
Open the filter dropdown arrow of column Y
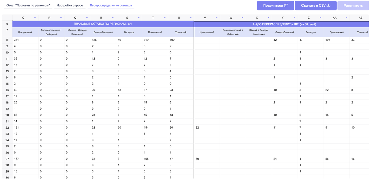click(x=294, y=18)
